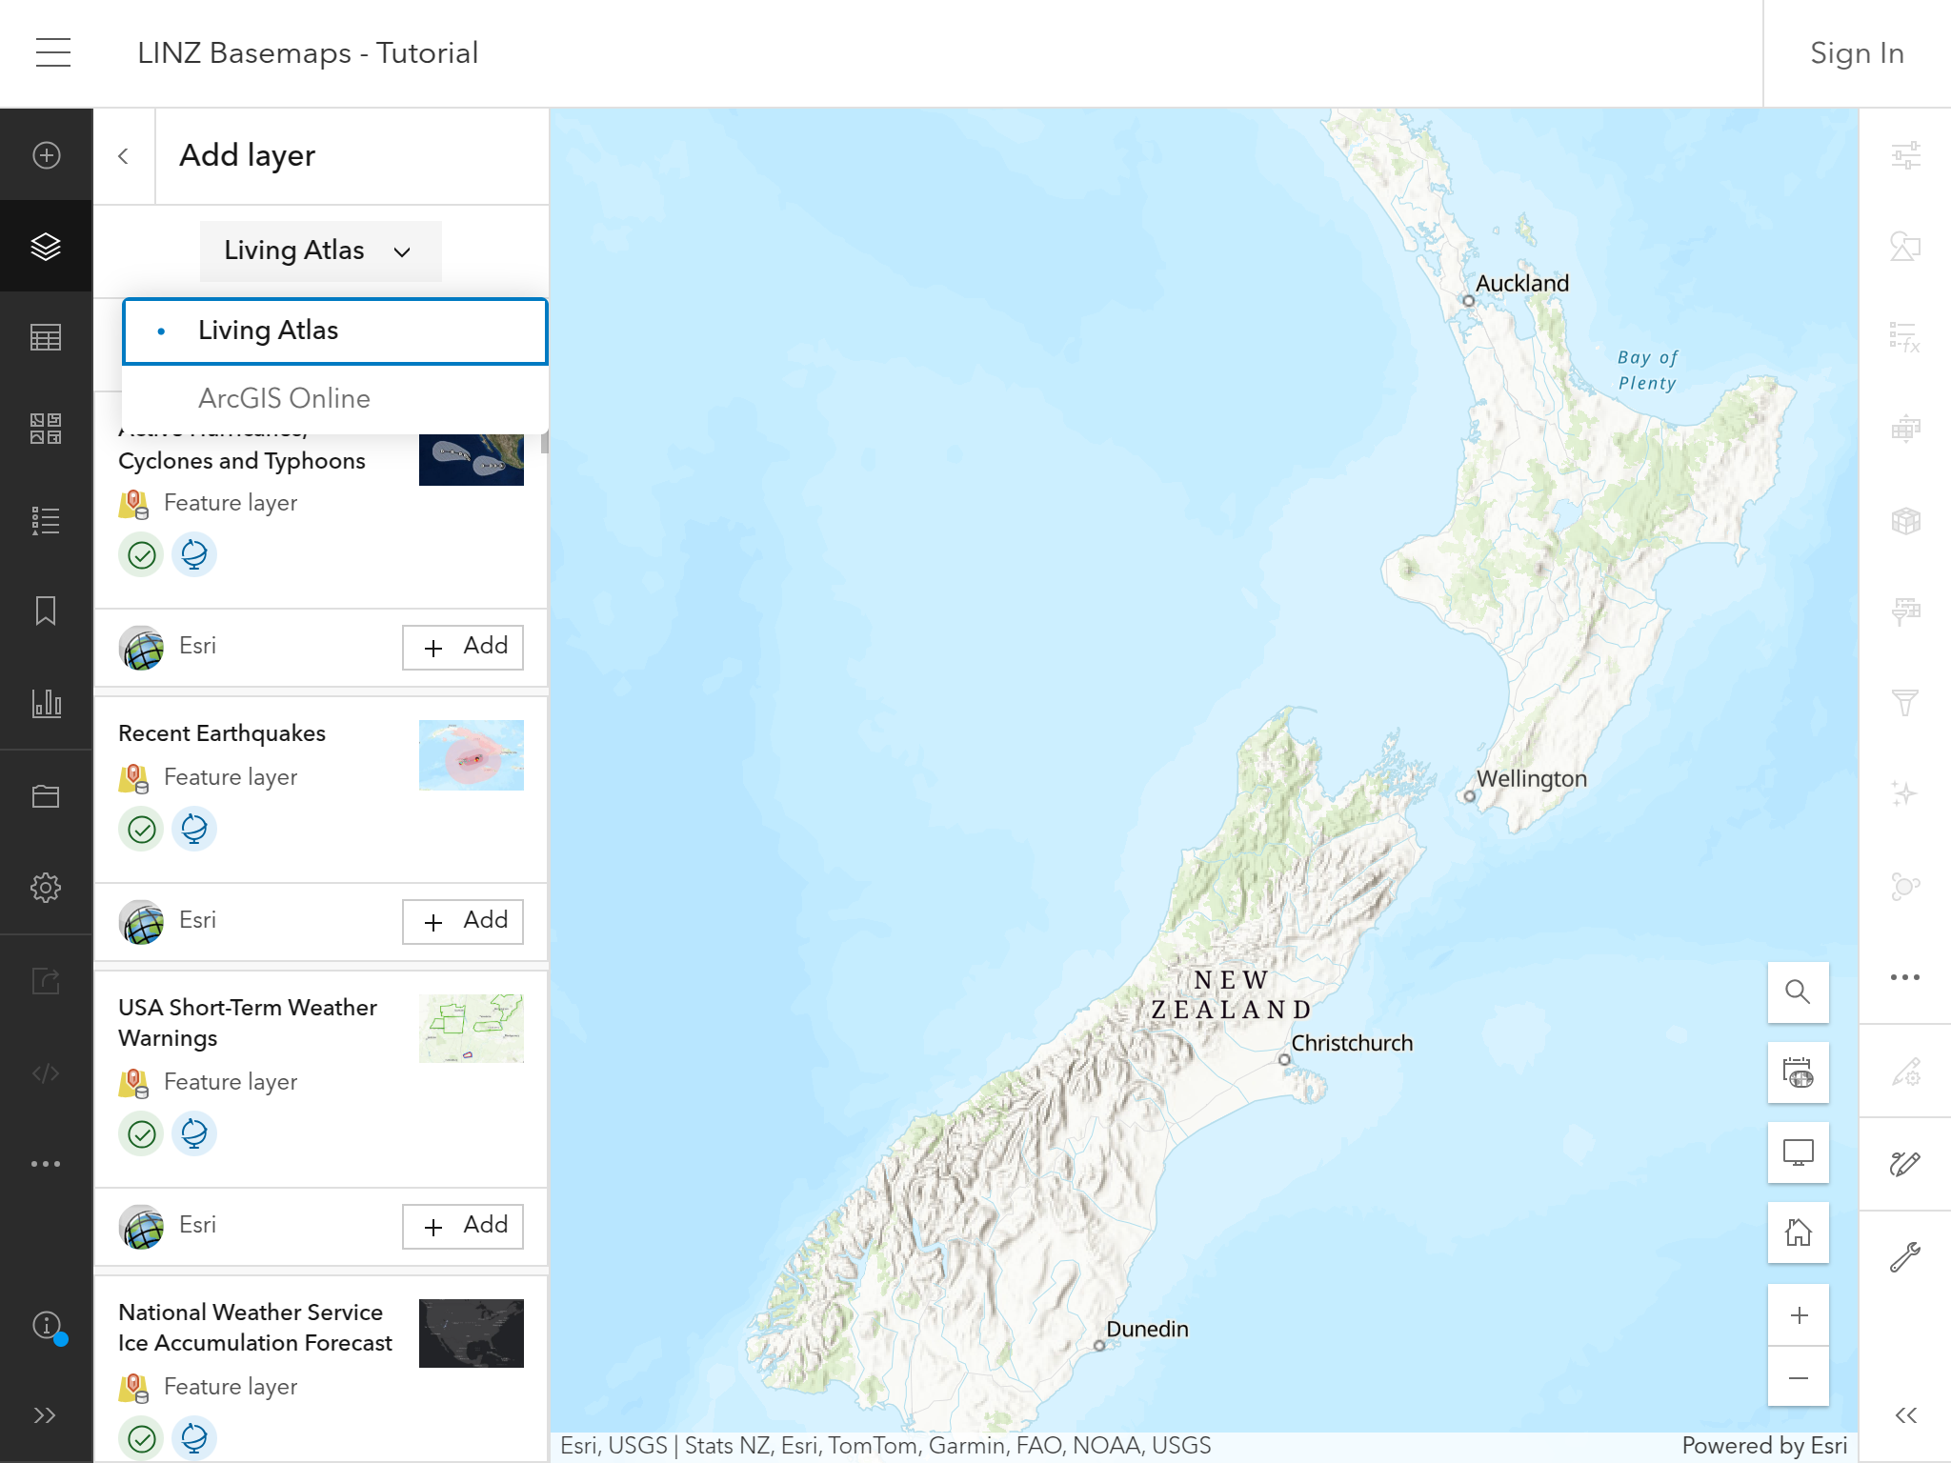The image size is (1951, 1463).
Task: Open the Charts panel
Action: [46, 705]
